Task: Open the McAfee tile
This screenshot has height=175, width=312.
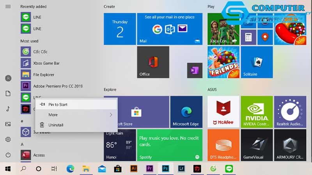Action: pyautogui.click(x=223, y=112)
